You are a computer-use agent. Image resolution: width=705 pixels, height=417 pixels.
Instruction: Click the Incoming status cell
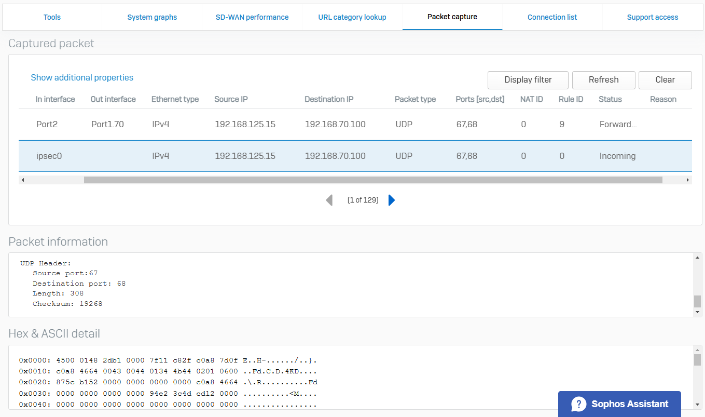click(617, 156)
